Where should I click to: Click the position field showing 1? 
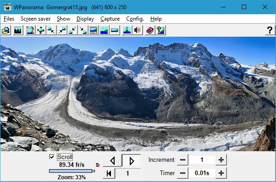tap(128, 173)
